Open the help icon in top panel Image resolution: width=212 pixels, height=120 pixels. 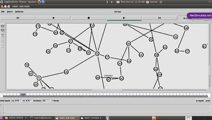click(43, 2)
